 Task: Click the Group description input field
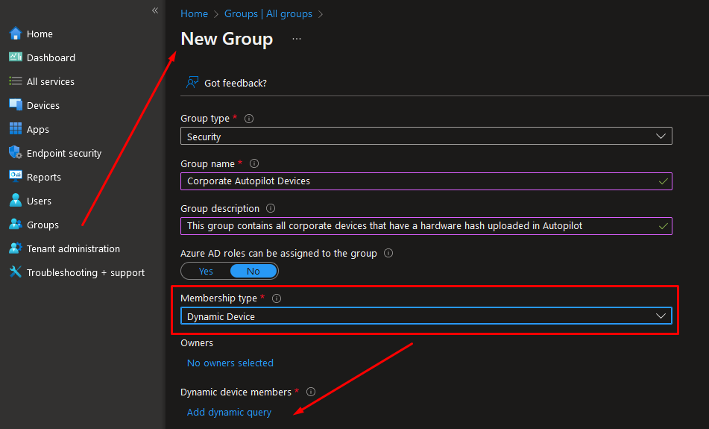pos(426,226)
